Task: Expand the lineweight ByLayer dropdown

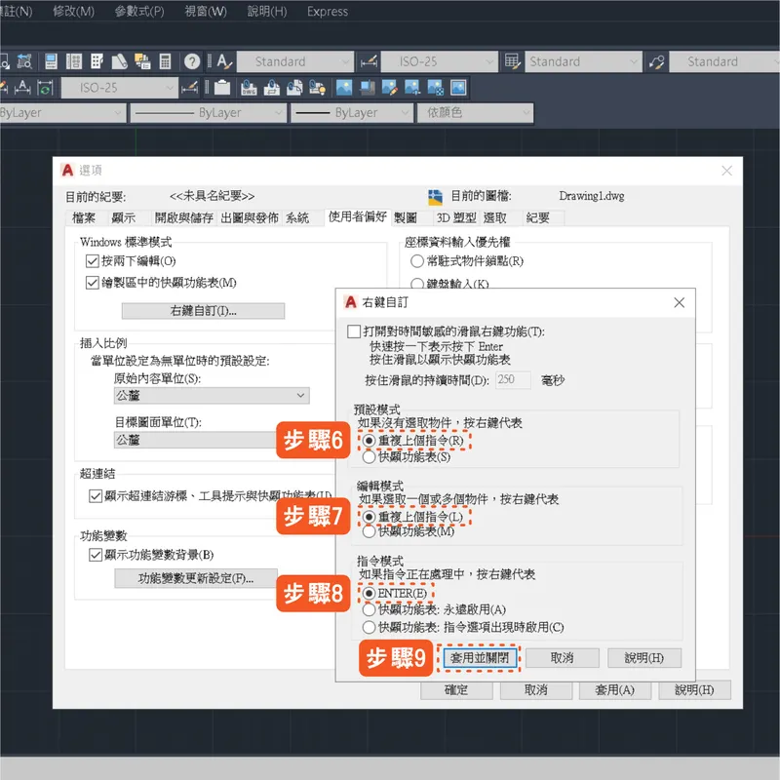Action: tap(406, 113)
